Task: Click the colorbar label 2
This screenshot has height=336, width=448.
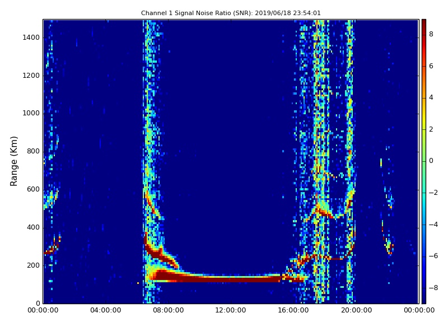Action: (431, 129)
